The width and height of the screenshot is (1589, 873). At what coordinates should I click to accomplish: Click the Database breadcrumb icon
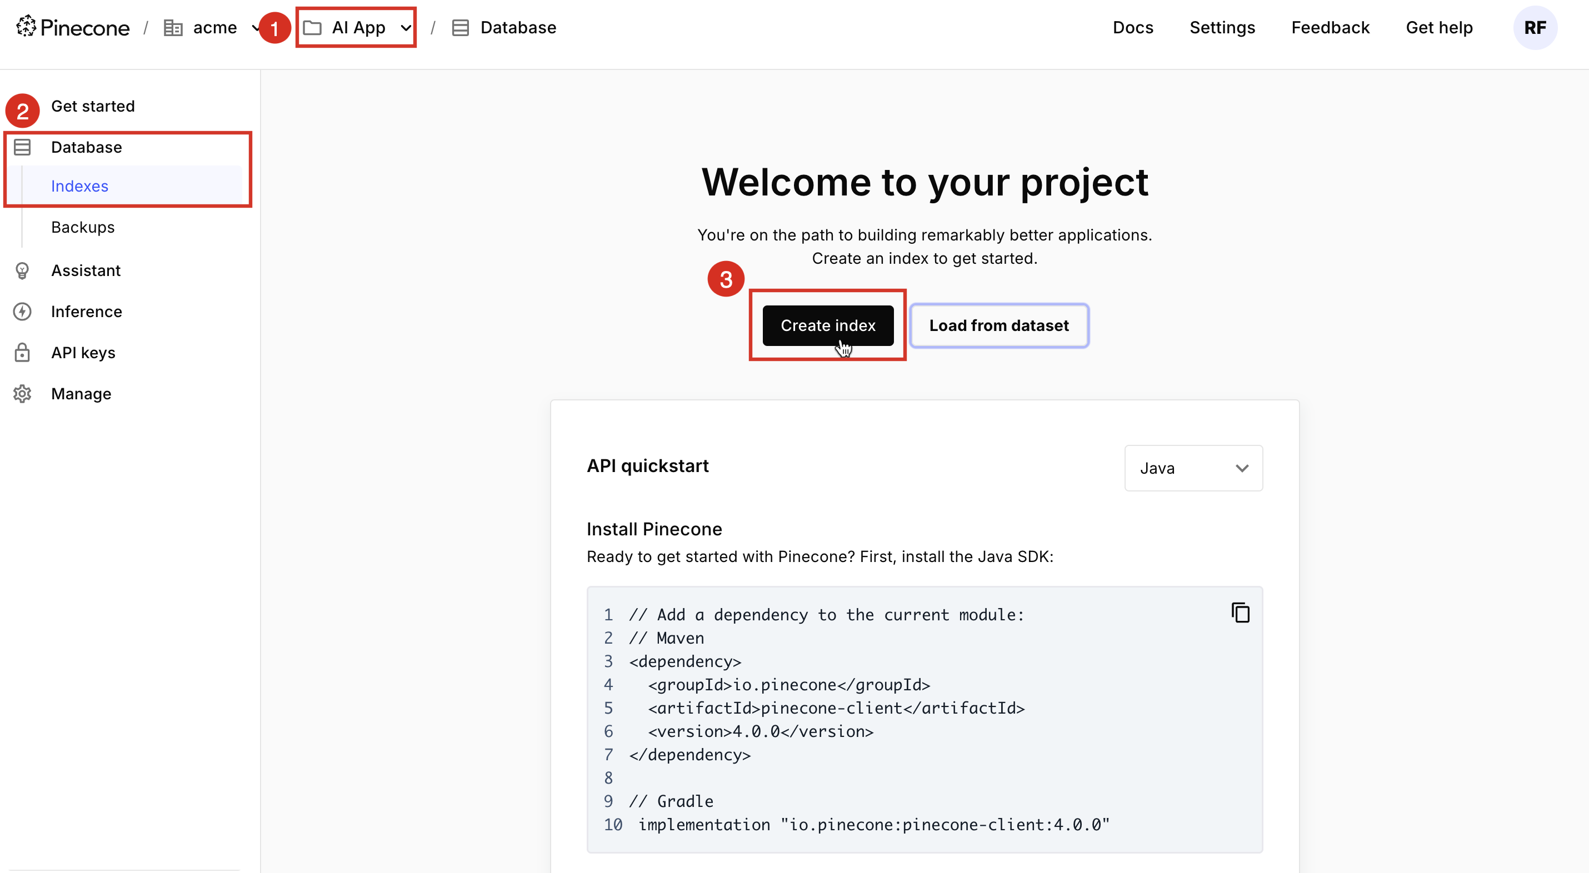click(x=460, y=28)
